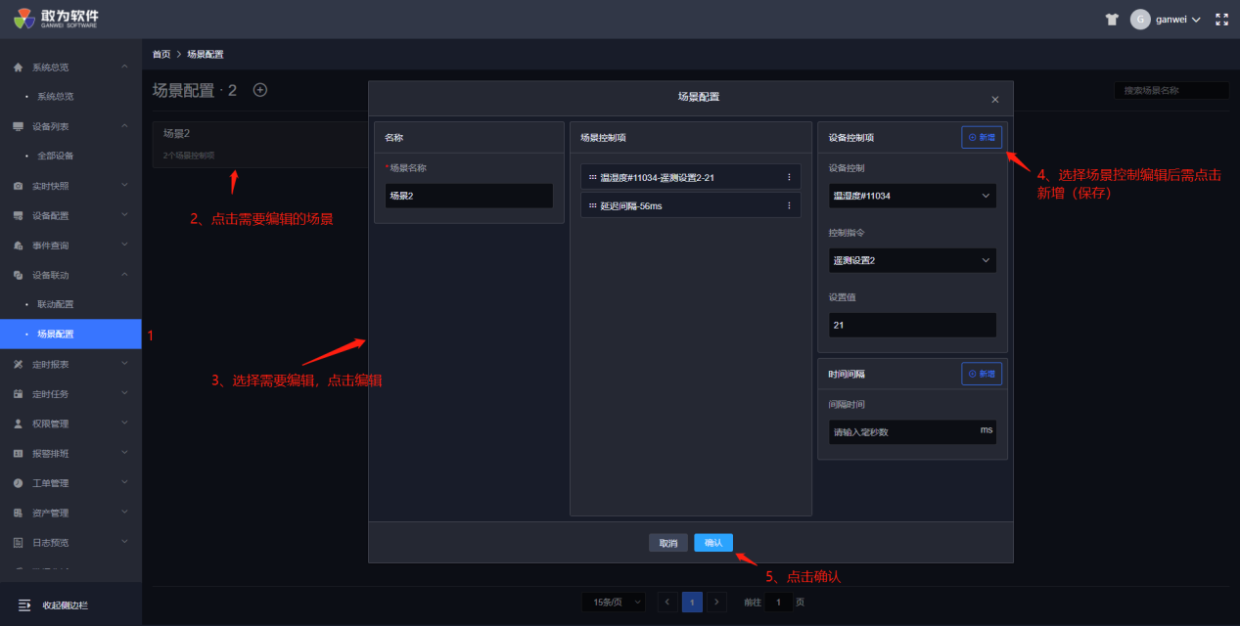Click the 前往 page number input
This screenshot has height=626, width=1240.
point(779,603)
